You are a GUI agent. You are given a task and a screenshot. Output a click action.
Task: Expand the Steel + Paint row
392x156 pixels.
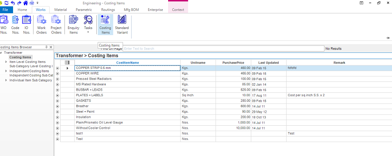coord(57,112)
